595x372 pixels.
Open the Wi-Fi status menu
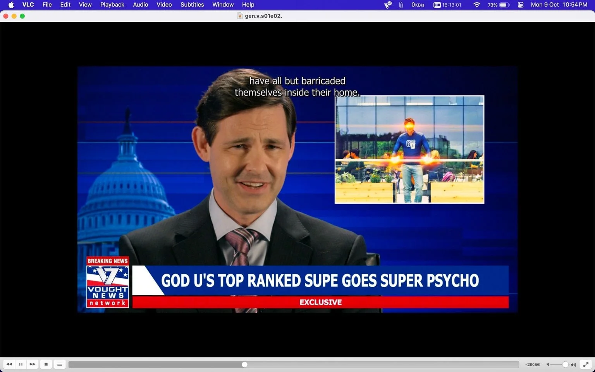click(x=477, y=5)
